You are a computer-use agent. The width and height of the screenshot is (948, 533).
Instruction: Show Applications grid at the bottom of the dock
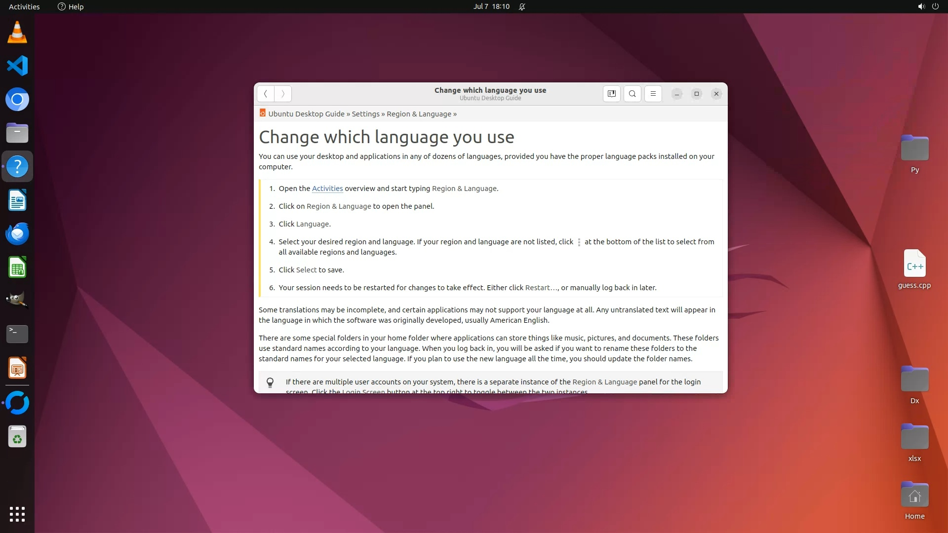click(x=17, y=514)
